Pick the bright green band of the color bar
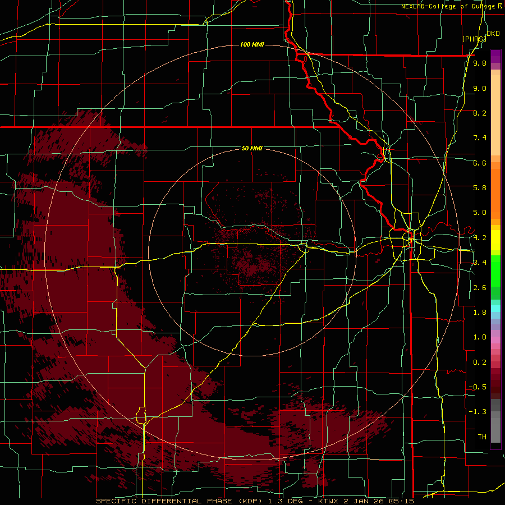Screen dimensions: 505x505 pos(495,270)
